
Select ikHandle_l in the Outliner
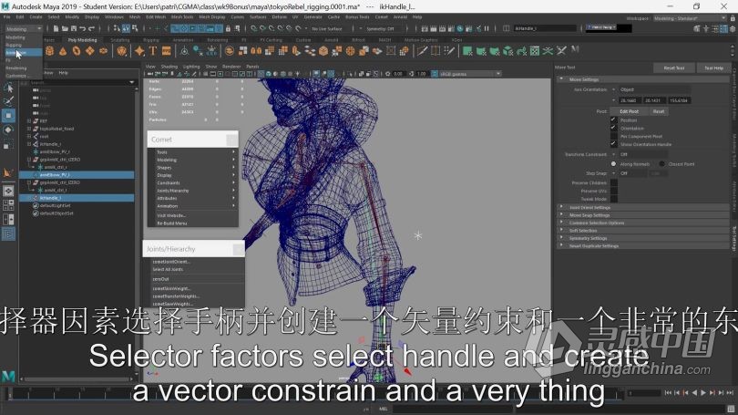[x=77, y=198]
